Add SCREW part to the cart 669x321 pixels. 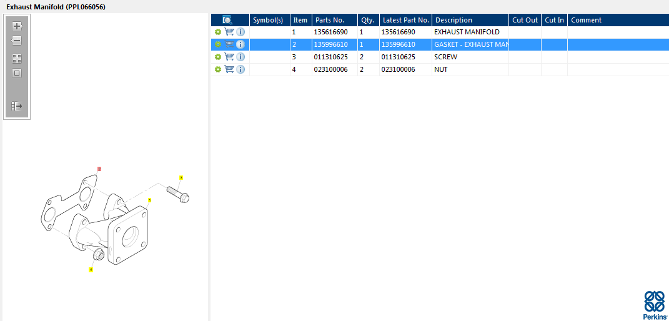tap(229, 57)
